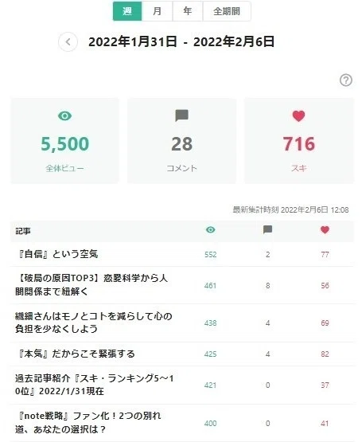Open article 『本気』だからこそ緊張する

[76, 354]
